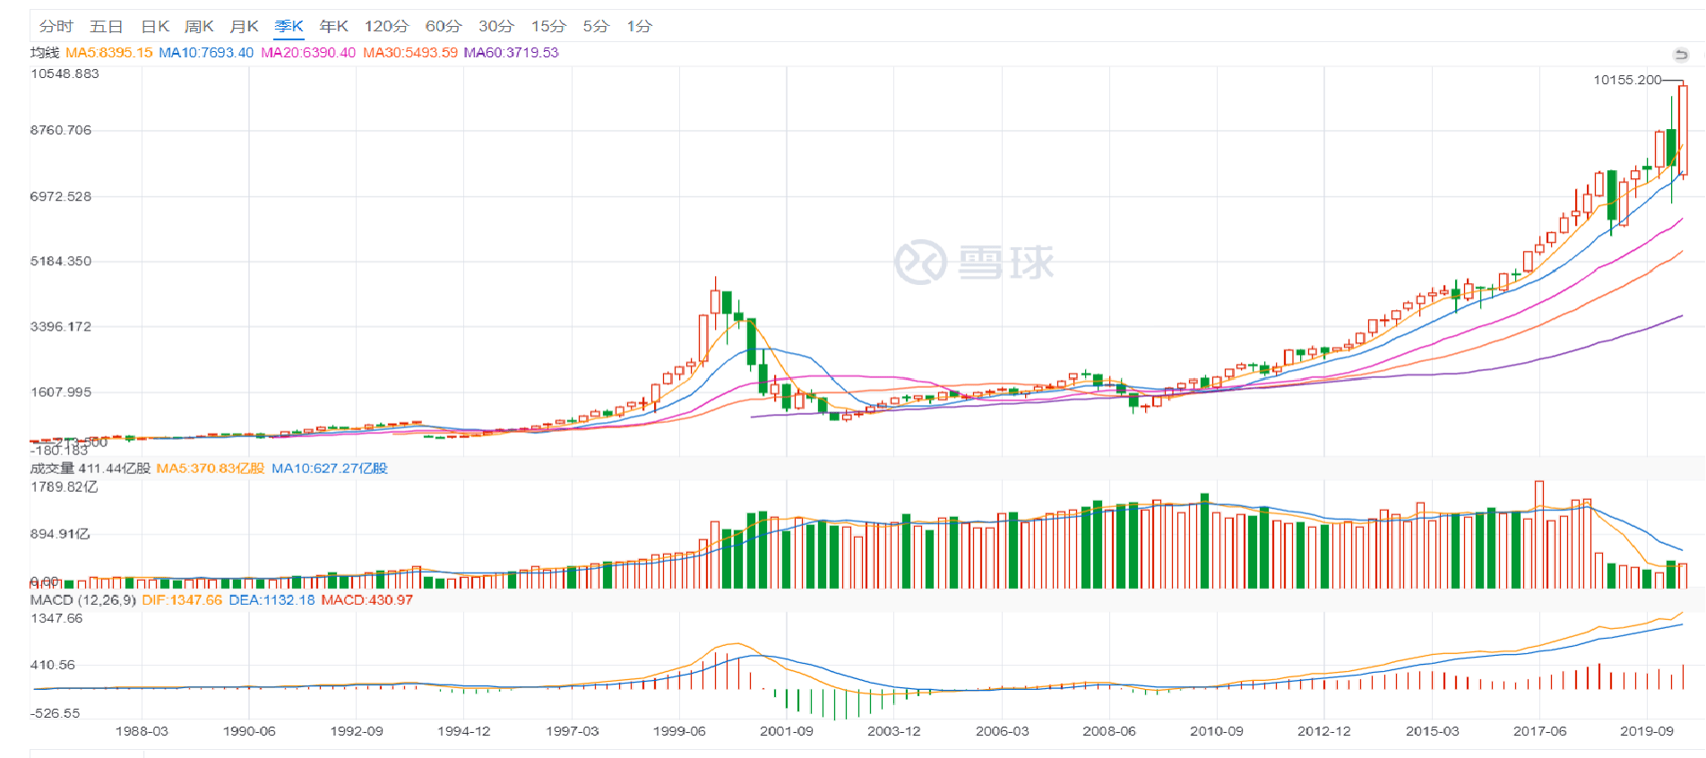
Task: Switch to the 周K view
Action: (199, 26)
